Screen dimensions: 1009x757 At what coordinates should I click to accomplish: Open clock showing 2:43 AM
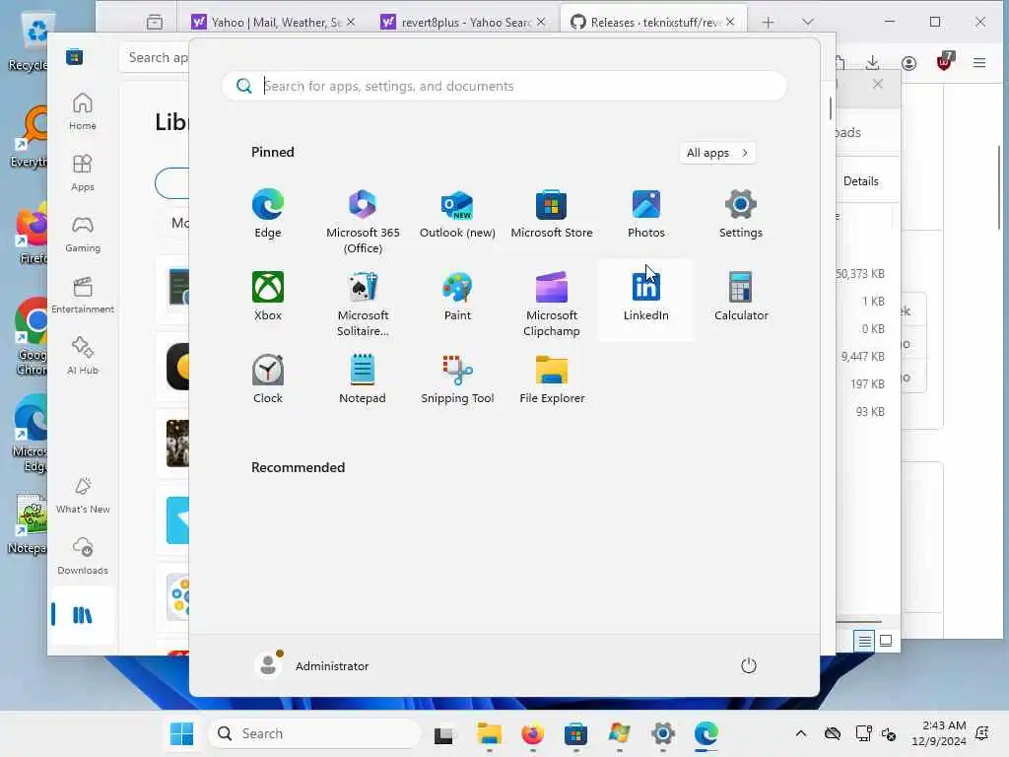938,733
